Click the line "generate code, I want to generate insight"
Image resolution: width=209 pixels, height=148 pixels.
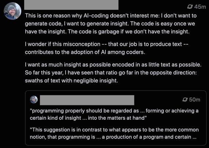click(x=110, y=23)
